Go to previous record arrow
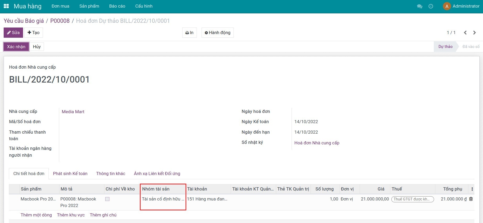The image size is (483, 223). click(x=465, y=32)
